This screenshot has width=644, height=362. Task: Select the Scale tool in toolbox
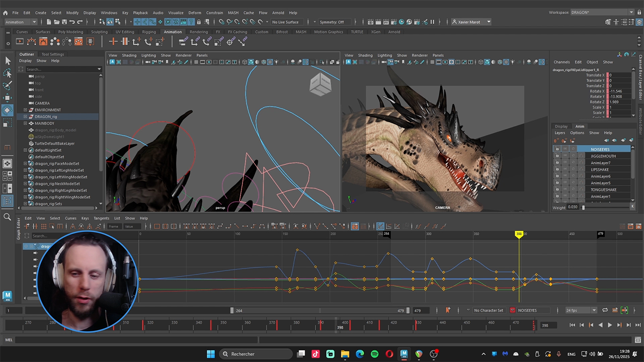point(8,122)
